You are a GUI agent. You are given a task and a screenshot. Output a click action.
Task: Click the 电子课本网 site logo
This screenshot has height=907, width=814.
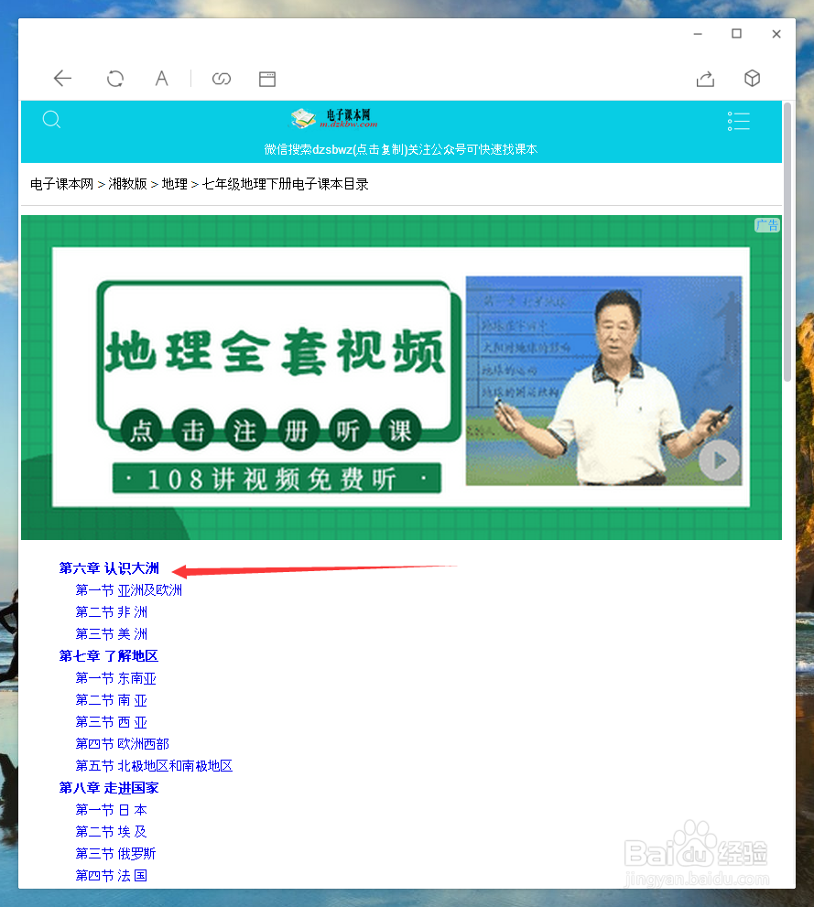(x=334, y=118)
